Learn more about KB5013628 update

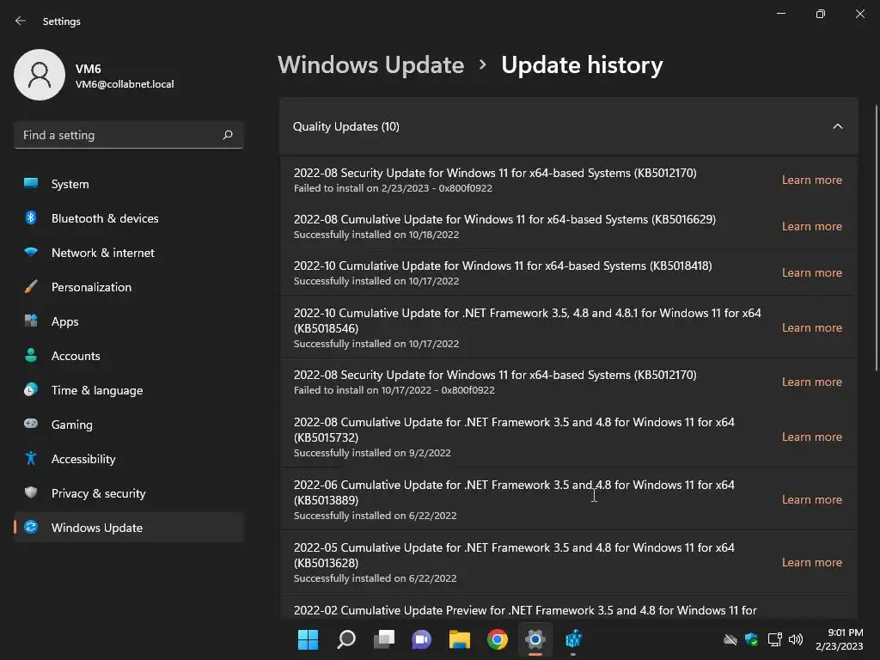pos(811,562)
